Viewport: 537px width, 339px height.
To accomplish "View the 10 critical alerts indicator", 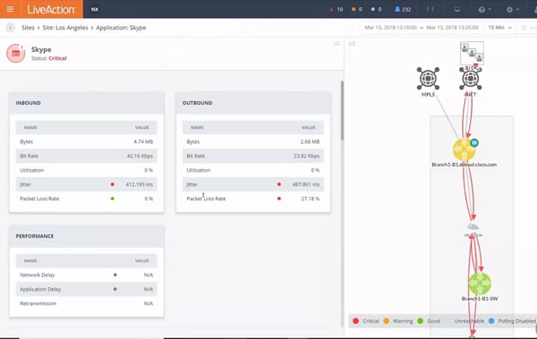I will click(x=337, y=9).
